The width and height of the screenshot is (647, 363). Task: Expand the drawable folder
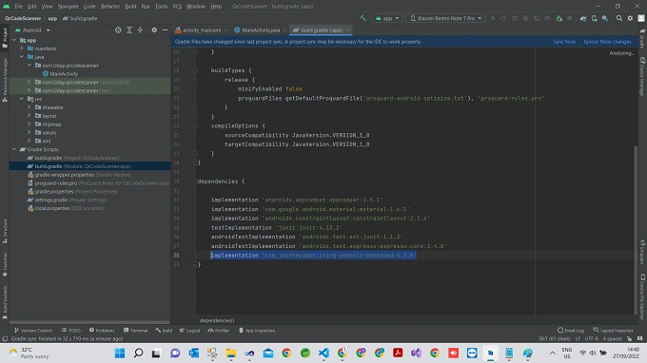tap(29, 107)
